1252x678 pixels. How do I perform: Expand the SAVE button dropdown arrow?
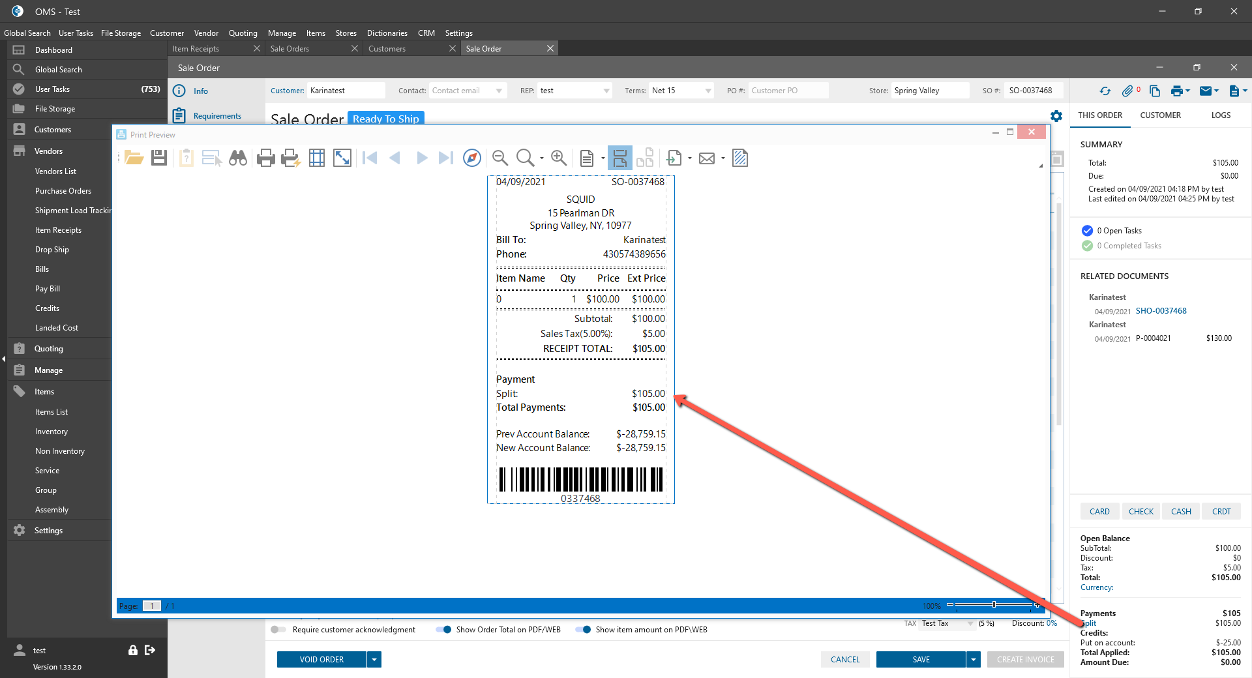click(974, 660)
